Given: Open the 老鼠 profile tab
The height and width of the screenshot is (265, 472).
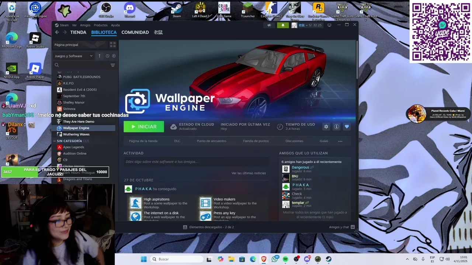Looking at the screenshot, I should coord(158,32).
